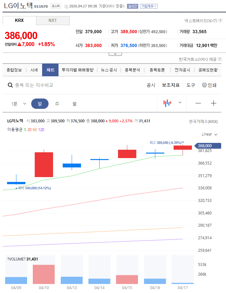This screenshot has height=293, width=226.
Task: Zoom in chart with plus icon
Action: point(213,103)
